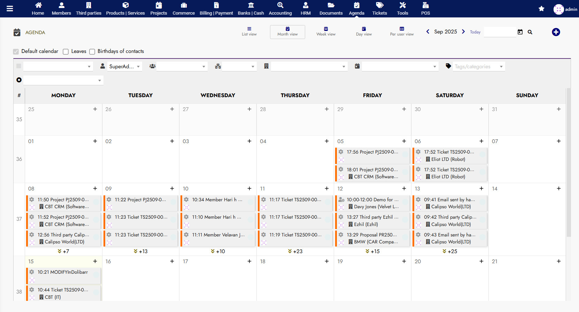Add event on Monday 08 plus icon

(95, 188)
